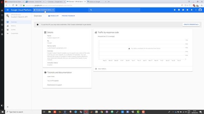The width and height of the screenshot is (204, 114).
Task: Open history clock in Opera sidebar
Action: (2, 20)
